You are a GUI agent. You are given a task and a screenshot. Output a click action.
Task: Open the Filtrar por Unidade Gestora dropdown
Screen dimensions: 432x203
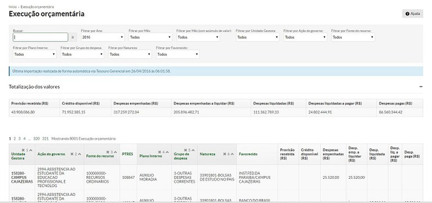(258, 37)
